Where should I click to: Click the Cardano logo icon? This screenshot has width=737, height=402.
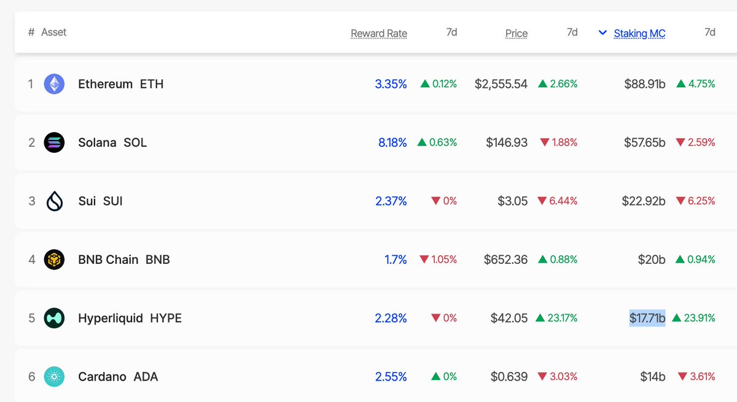[54, 377]
